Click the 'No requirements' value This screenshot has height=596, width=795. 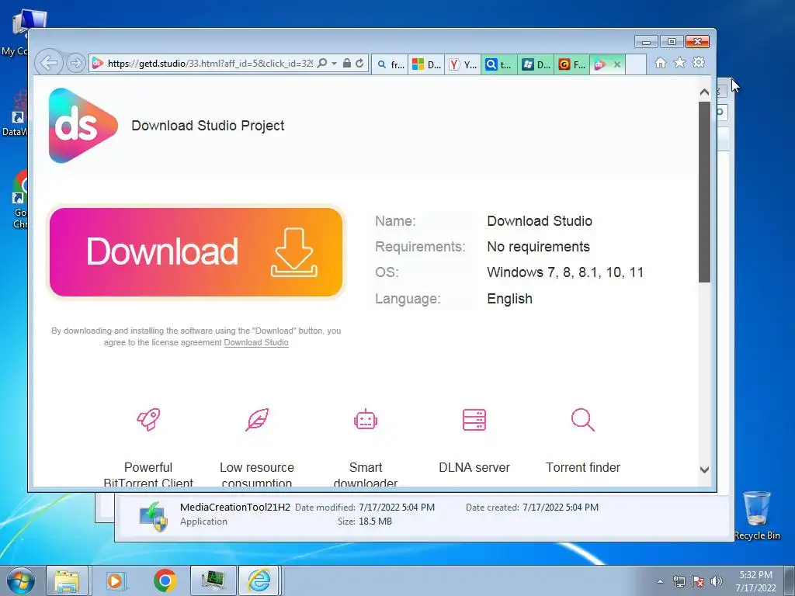[539, 247]
